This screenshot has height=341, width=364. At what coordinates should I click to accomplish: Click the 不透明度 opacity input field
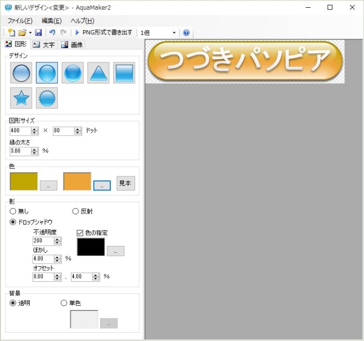click(x=44, y=241)
